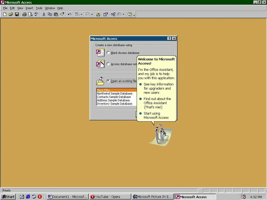Select the Access database wizards radio button
Screen dimensions: 267x200
coord(108,64)
